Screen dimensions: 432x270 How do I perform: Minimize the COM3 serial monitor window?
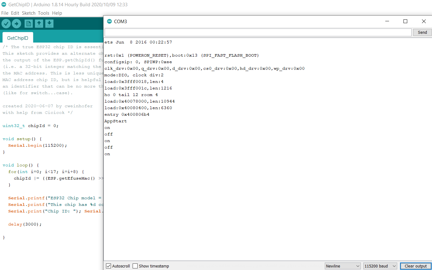[x=387, y=21]
